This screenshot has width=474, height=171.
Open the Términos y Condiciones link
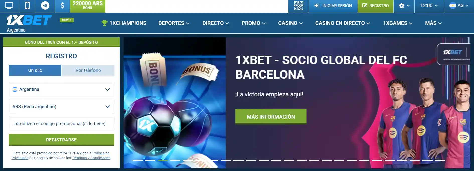click(91, 158)
